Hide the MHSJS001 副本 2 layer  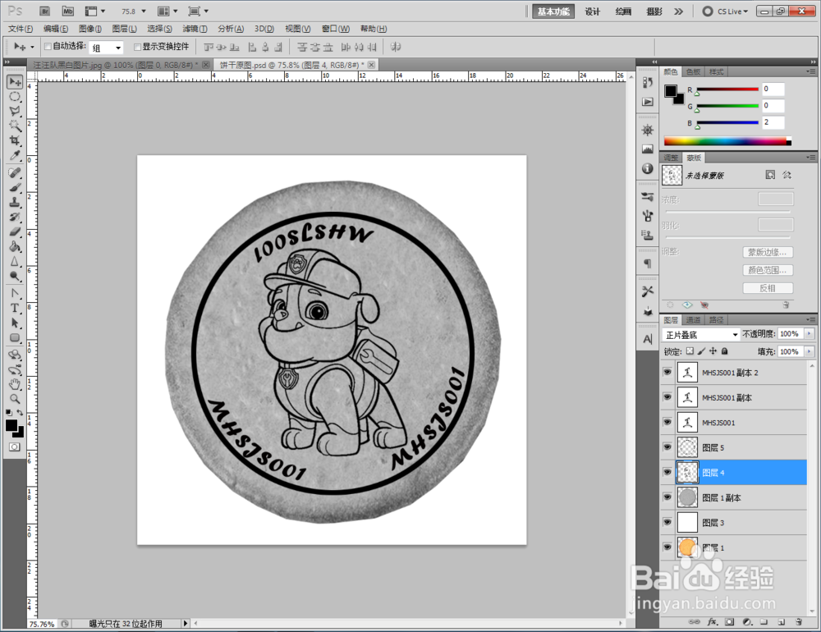click(x=667, y=373)
